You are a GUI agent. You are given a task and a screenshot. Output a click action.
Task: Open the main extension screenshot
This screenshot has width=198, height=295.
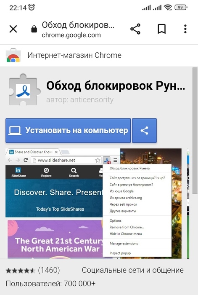coord(93,204)
